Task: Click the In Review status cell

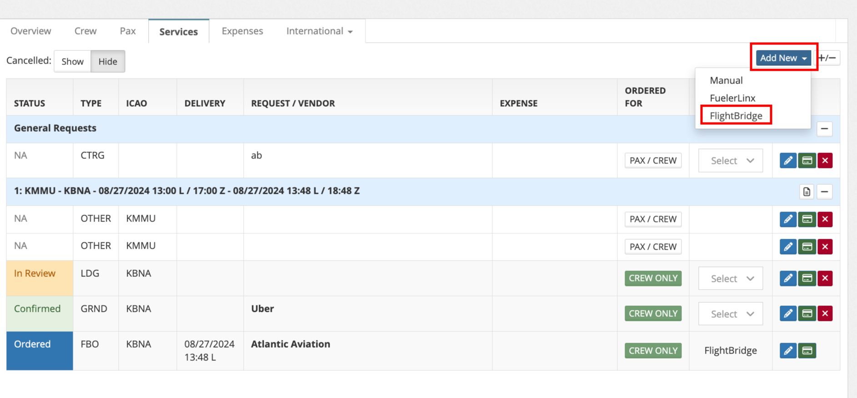Action: point(40,278)
